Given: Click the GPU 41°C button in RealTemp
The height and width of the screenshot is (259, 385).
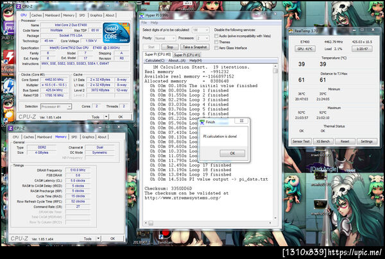Looking at the screenshot, I should point(305,49).
